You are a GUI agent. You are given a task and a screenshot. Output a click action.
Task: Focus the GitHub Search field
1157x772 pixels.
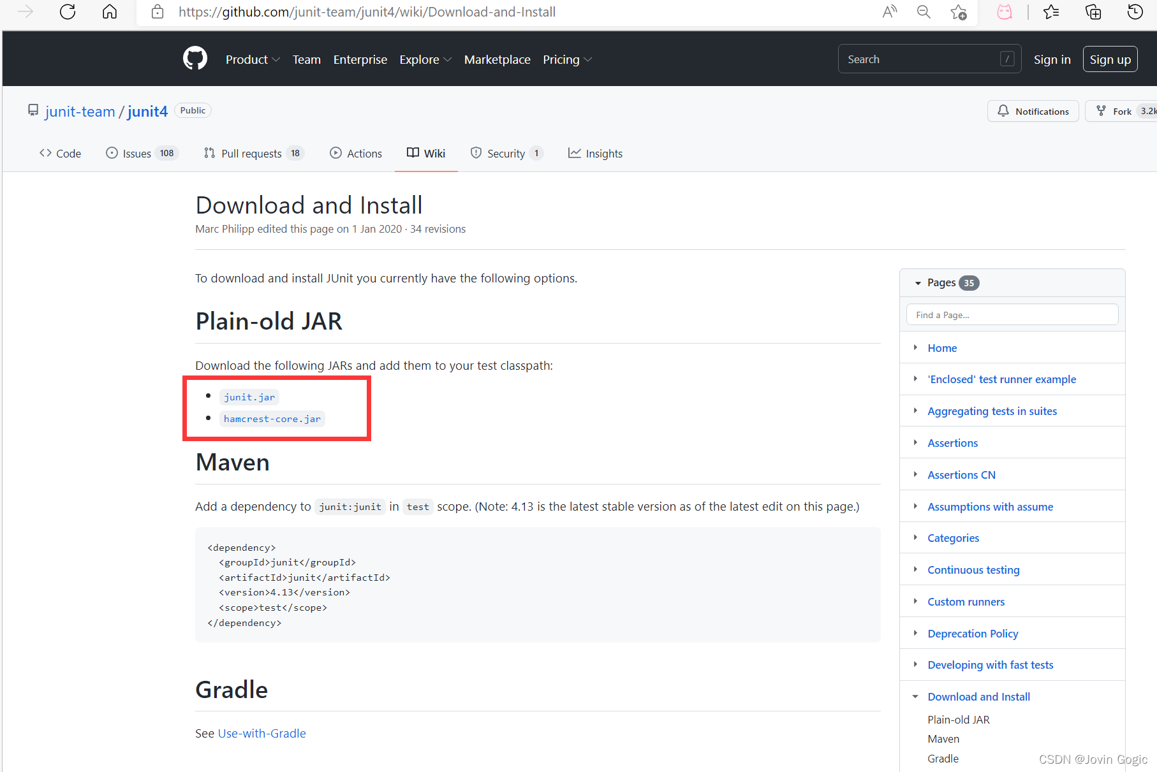[x=929, y=59]
